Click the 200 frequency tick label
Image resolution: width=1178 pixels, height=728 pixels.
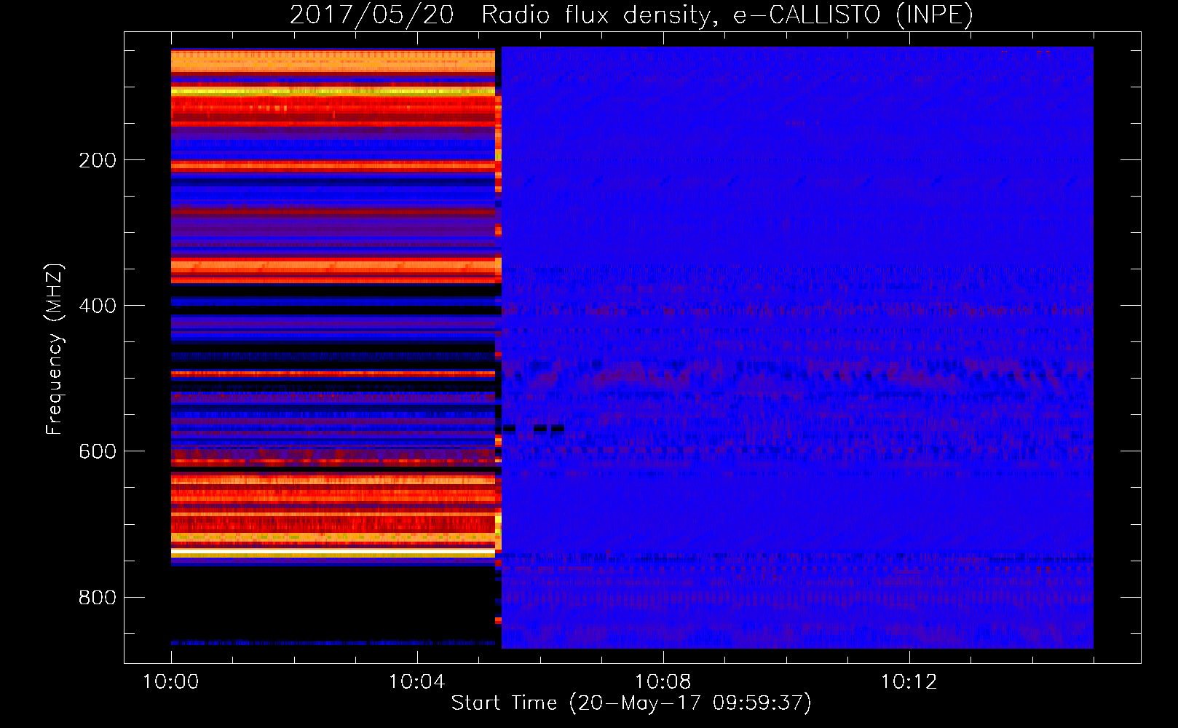[98, 160]
